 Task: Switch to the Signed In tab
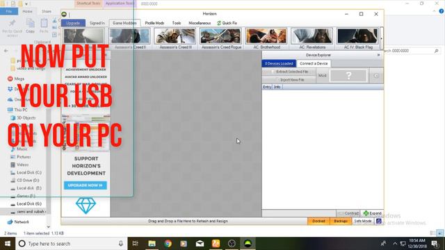pos(97,23)
